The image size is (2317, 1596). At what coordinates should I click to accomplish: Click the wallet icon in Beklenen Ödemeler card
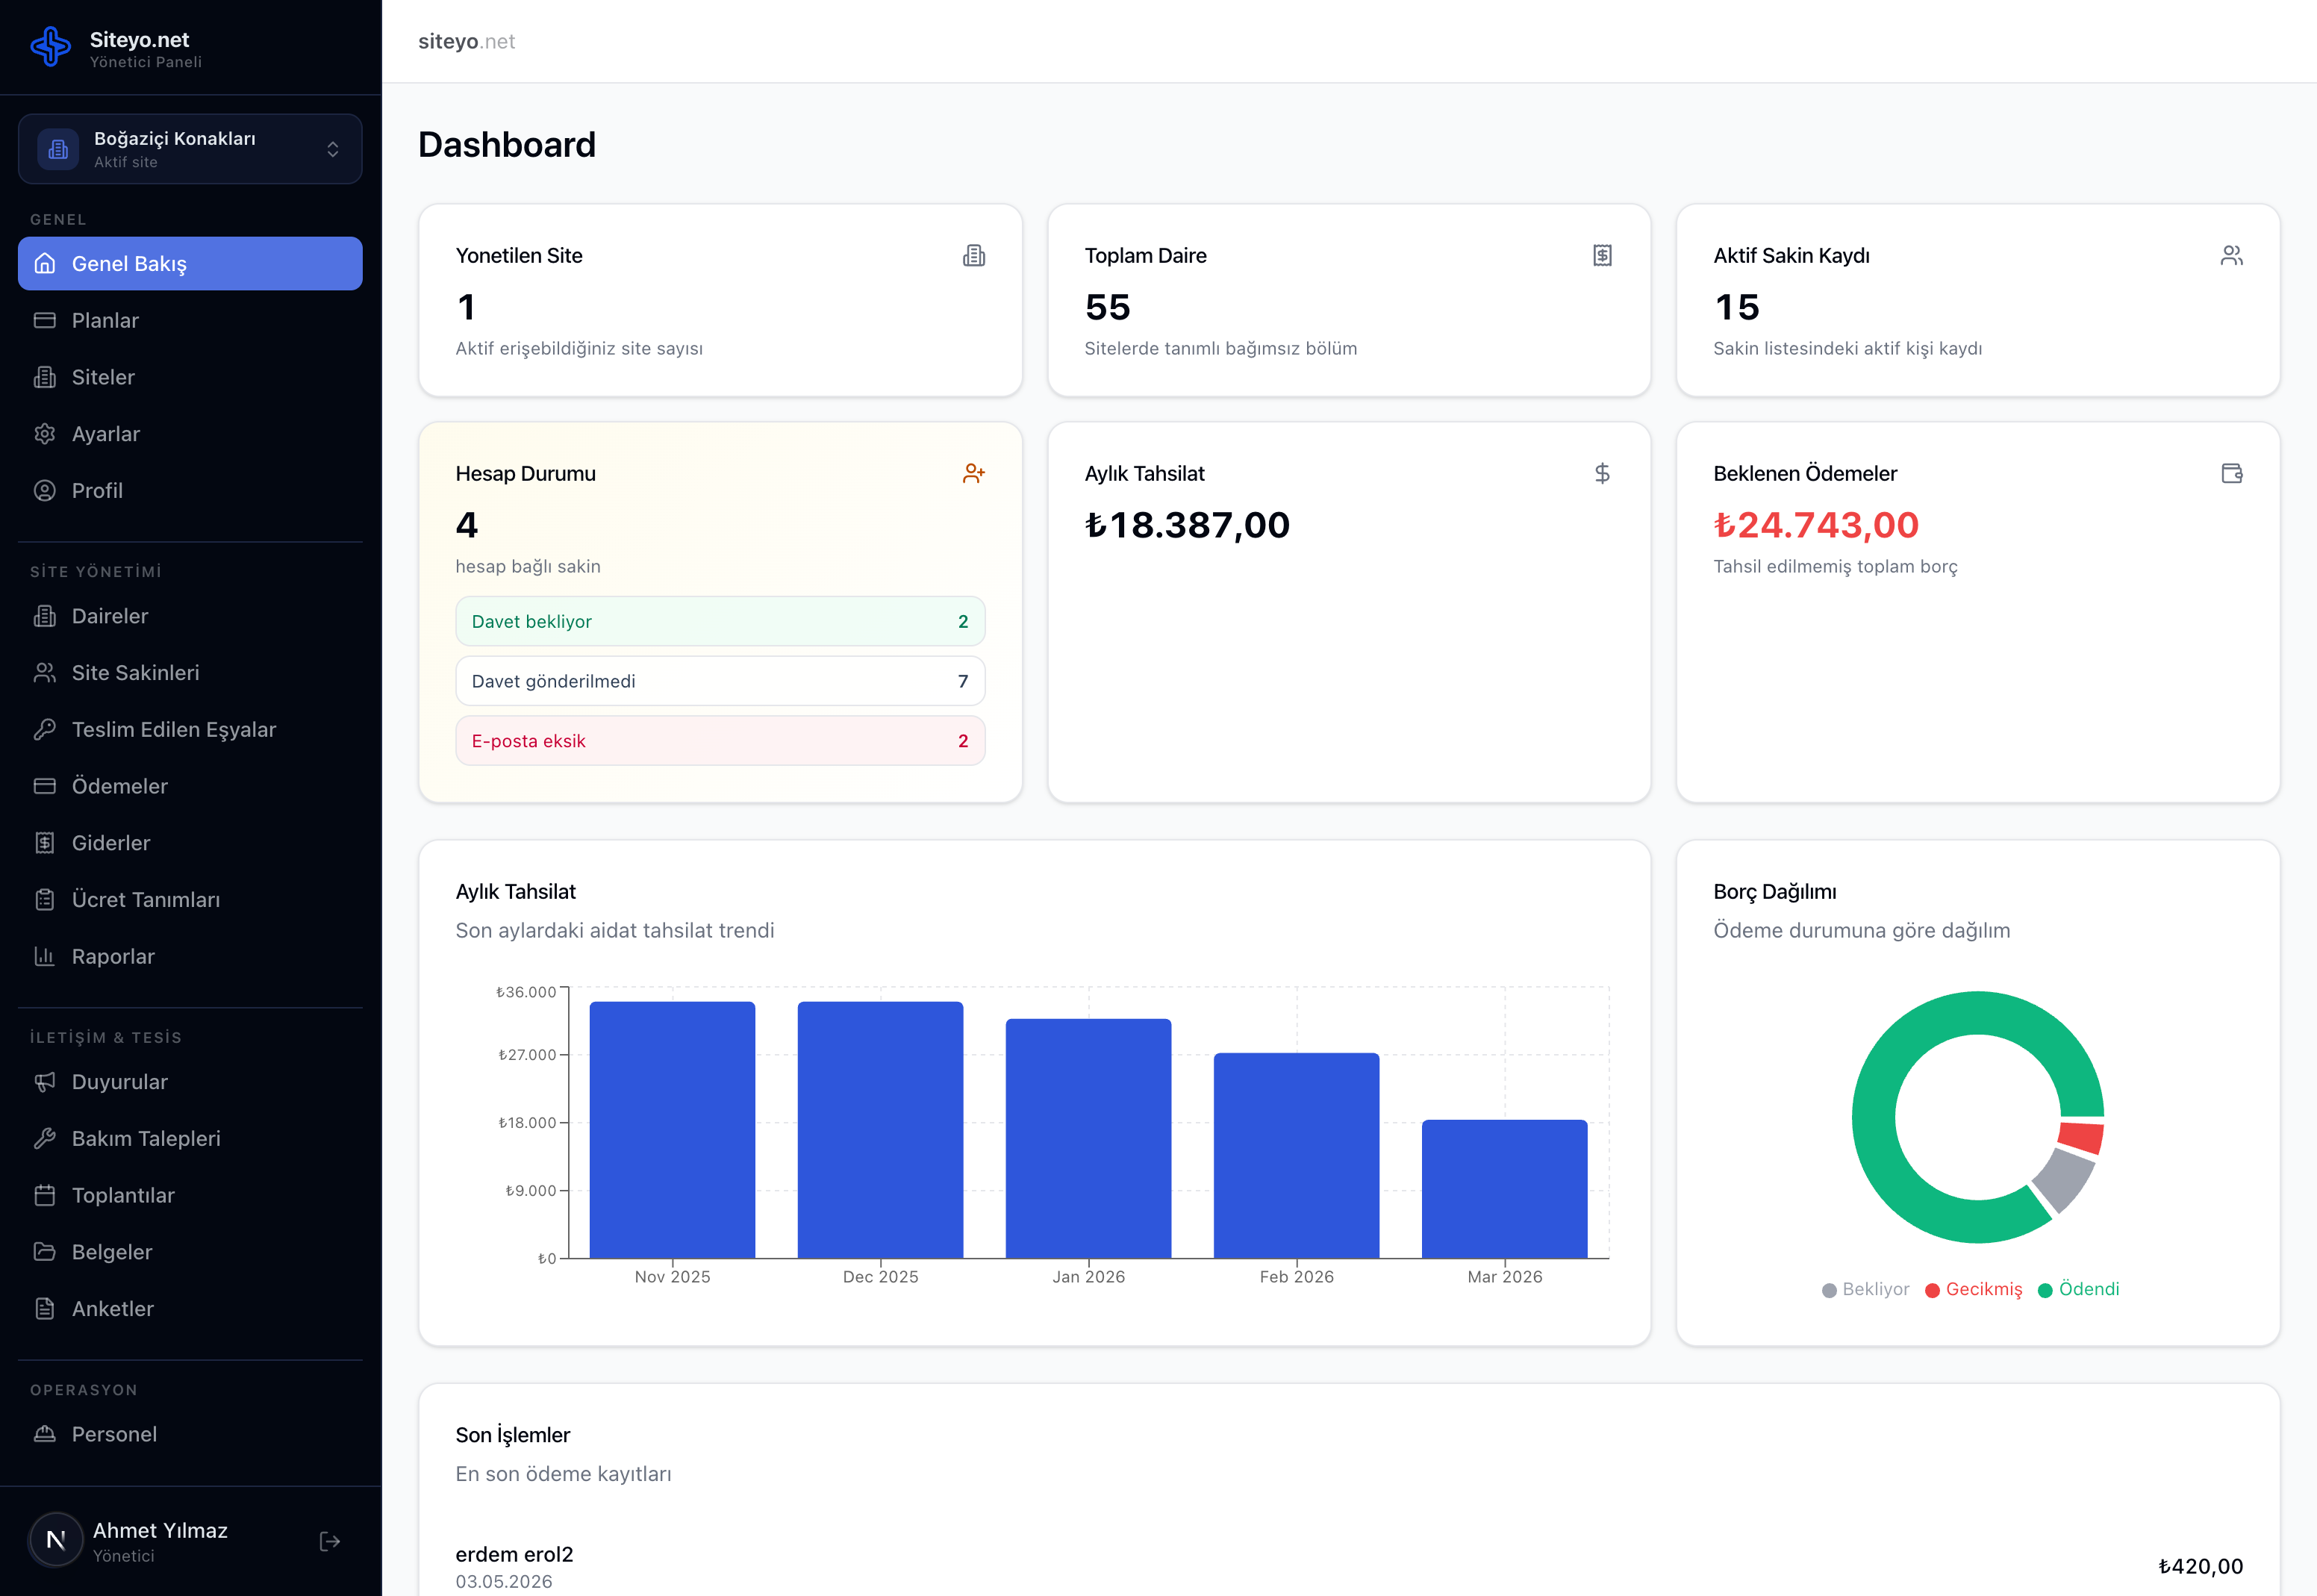click(x=2231, y=473)
